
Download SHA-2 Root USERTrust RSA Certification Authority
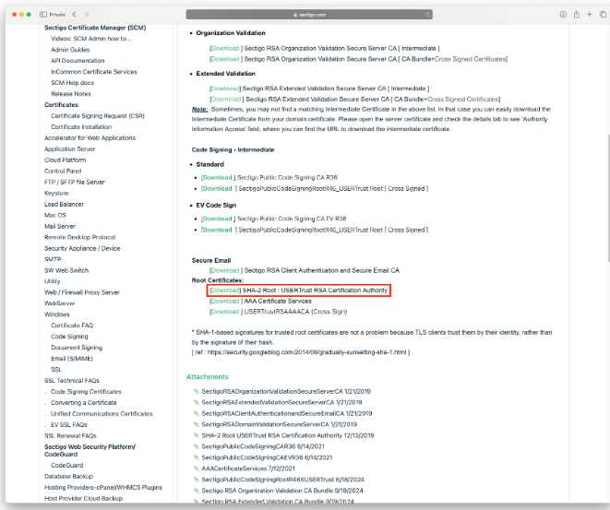tap(225, 291)
